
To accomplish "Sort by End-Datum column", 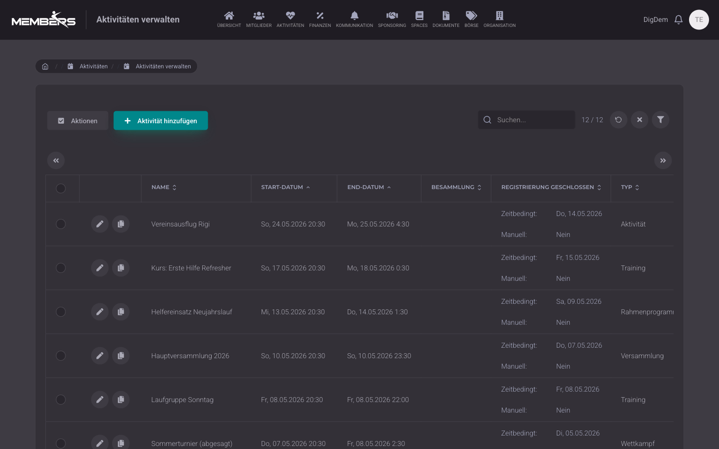I will [x=369, y=188].
